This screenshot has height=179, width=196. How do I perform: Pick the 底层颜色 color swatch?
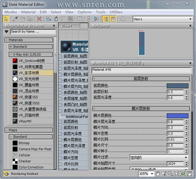point(177,86)
